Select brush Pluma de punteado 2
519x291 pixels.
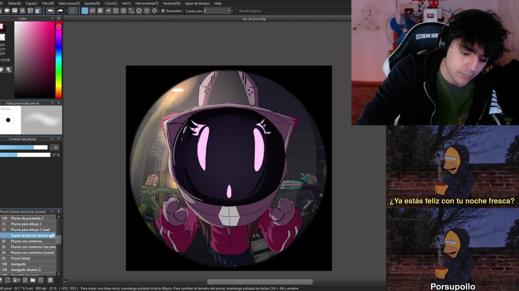coord(28,218)
